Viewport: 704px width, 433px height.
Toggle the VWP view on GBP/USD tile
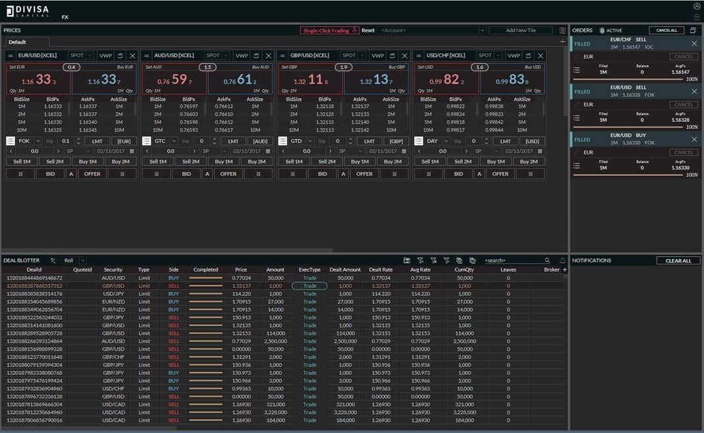tap(377, 56)
